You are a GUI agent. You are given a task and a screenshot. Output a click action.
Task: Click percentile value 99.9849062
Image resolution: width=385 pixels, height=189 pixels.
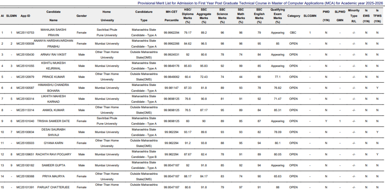pyautogui.click(x=171, y=77)
